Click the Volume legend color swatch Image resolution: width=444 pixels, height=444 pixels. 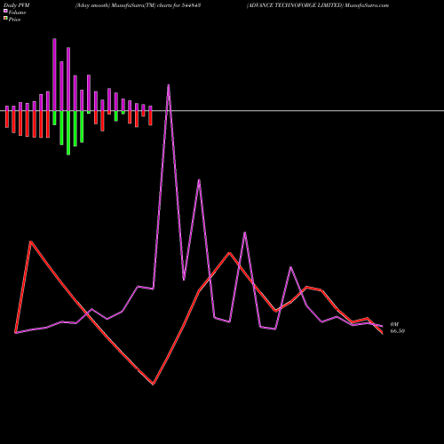(x=5, y=11)
